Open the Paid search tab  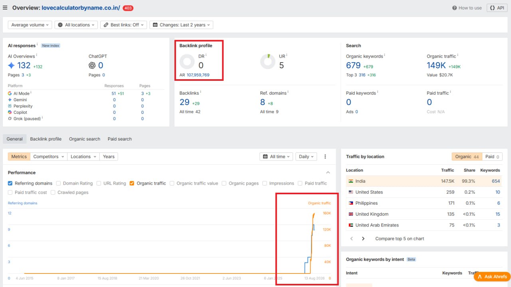[x=120, y=139]
